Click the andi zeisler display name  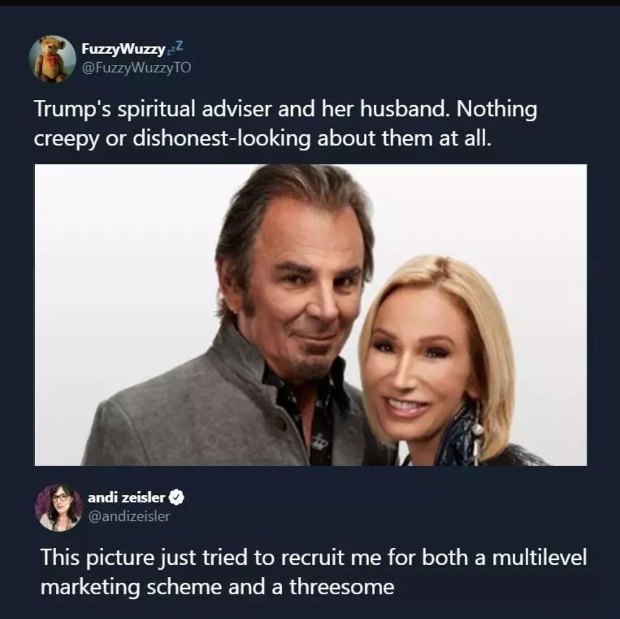point(126,498)
